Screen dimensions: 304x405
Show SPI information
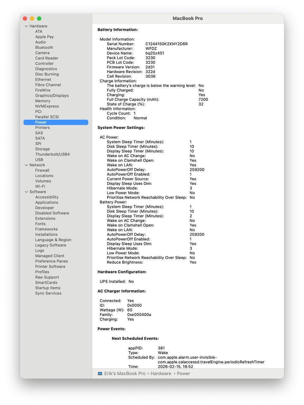(x=38, y=144)
